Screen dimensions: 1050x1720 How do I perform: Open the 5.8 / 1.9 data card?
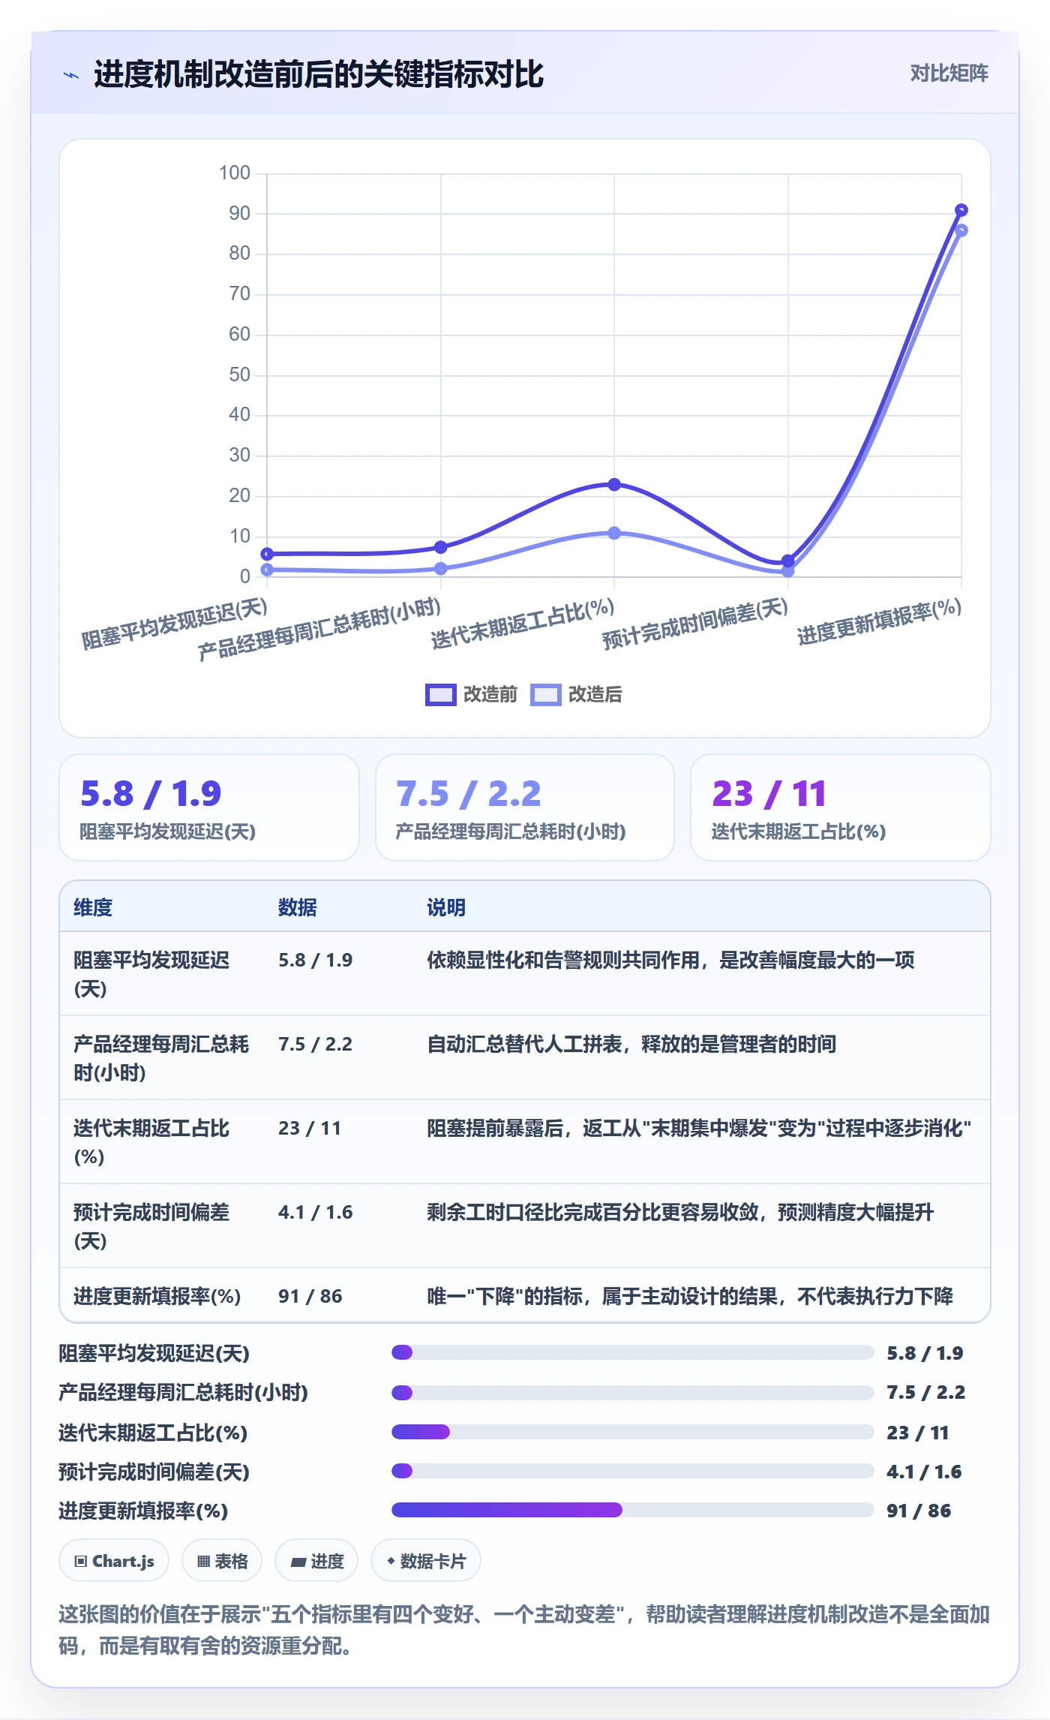click(x=209, y=807)
